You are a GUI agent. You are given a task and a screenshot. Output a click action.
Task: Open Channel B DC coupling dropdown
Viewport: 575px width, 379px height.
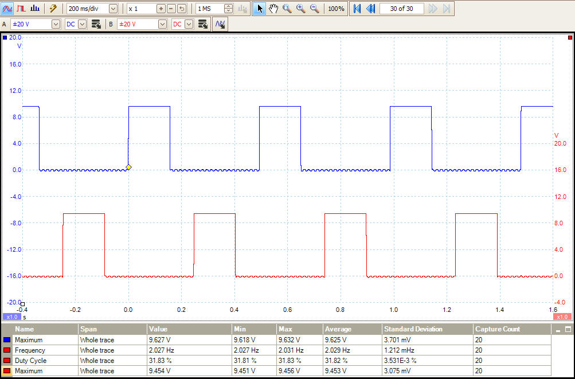pos(189,24)
